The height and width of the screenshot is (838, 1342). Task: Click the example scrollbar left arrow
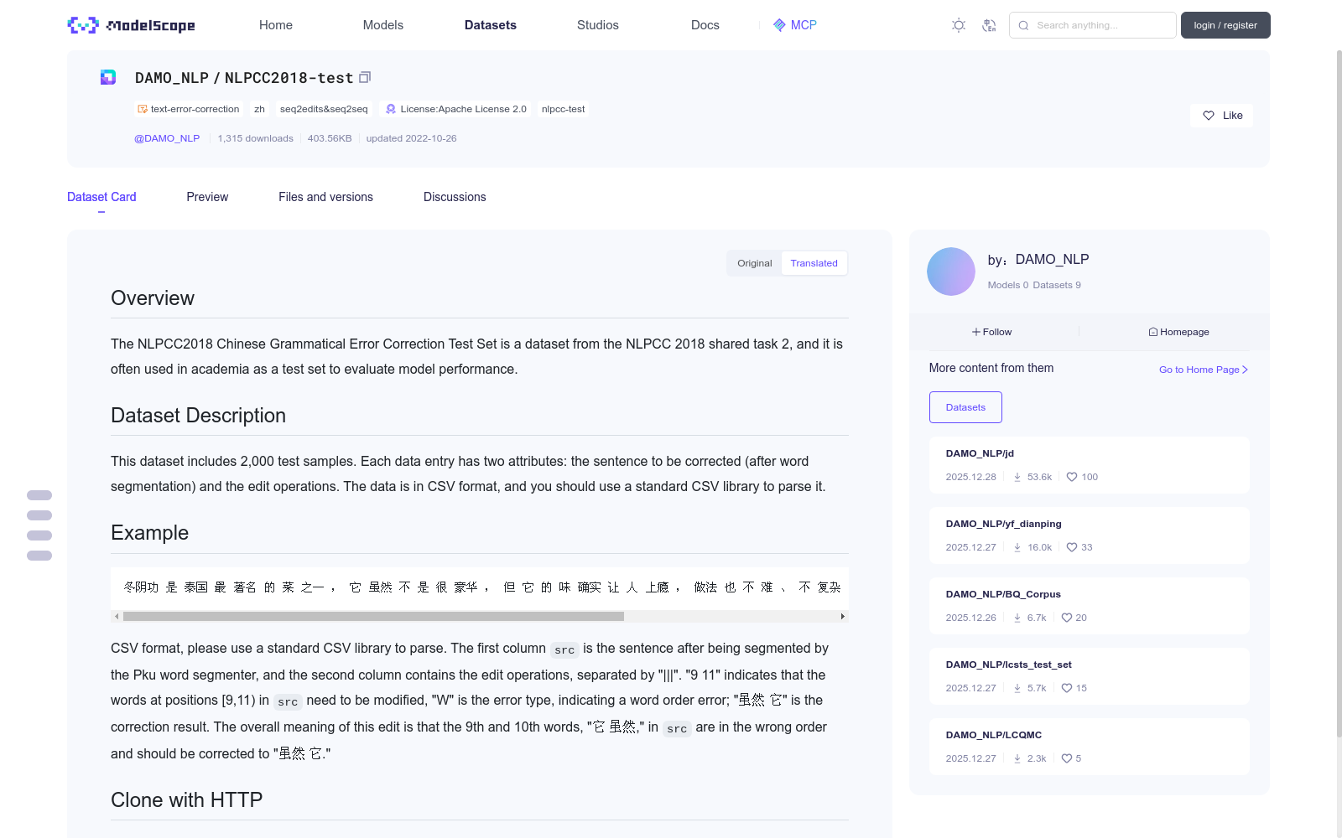coord(117,616)
